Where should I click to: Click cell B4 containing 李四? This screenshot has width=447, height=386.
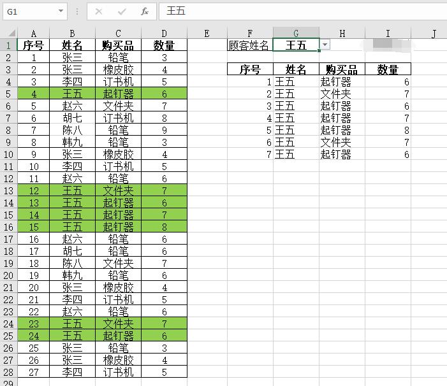point(73,82)
